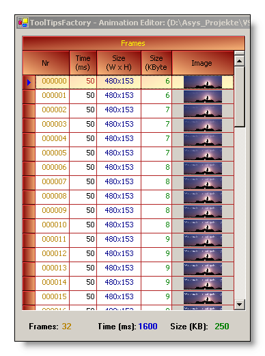Click the KByte value 7 of frame 000004

(x=167, y=138)
